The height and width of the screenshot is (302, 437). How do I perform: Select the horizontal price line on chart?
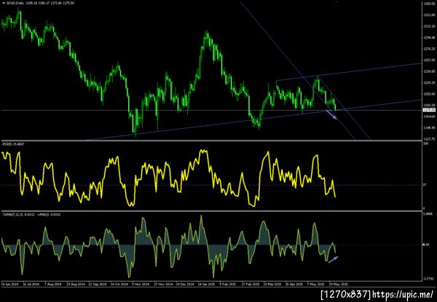(212, 111)
